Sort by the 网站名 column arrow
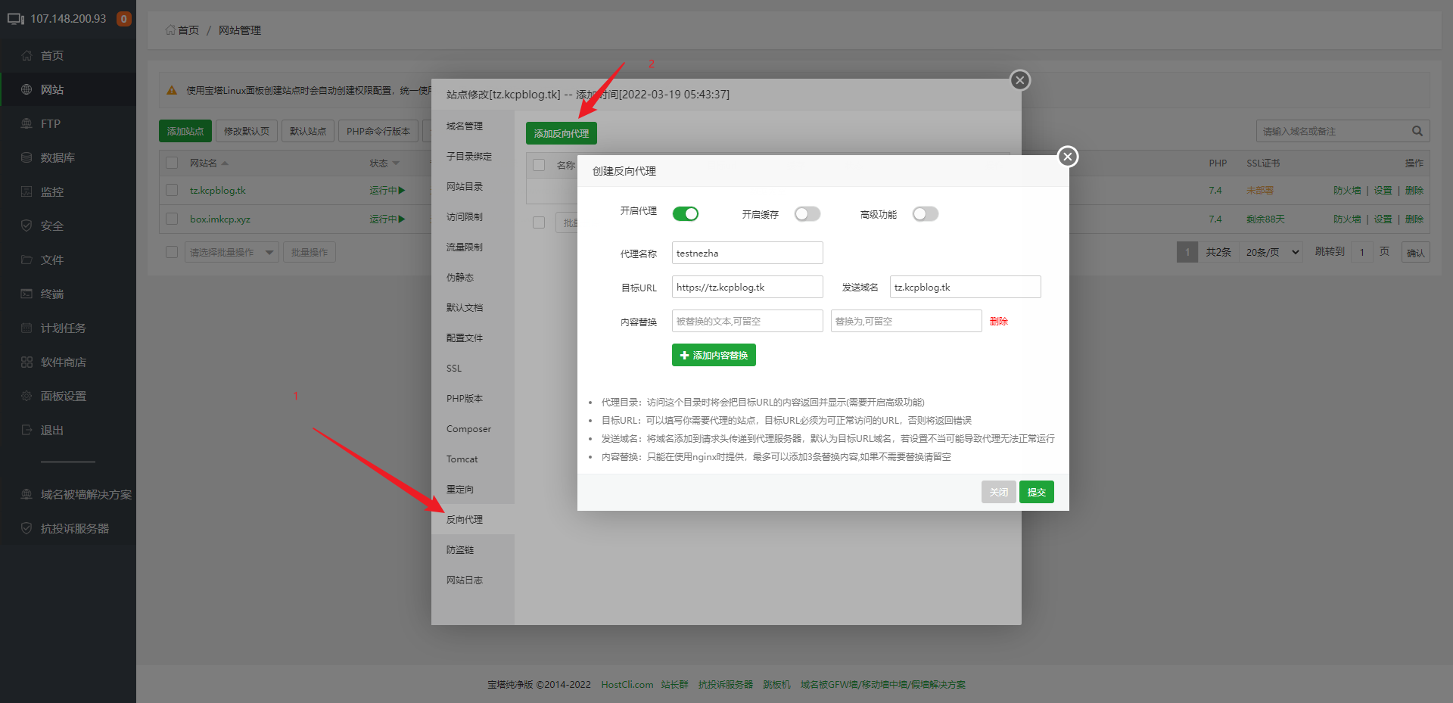The image size is (1453, 703). tap(225, 163)
